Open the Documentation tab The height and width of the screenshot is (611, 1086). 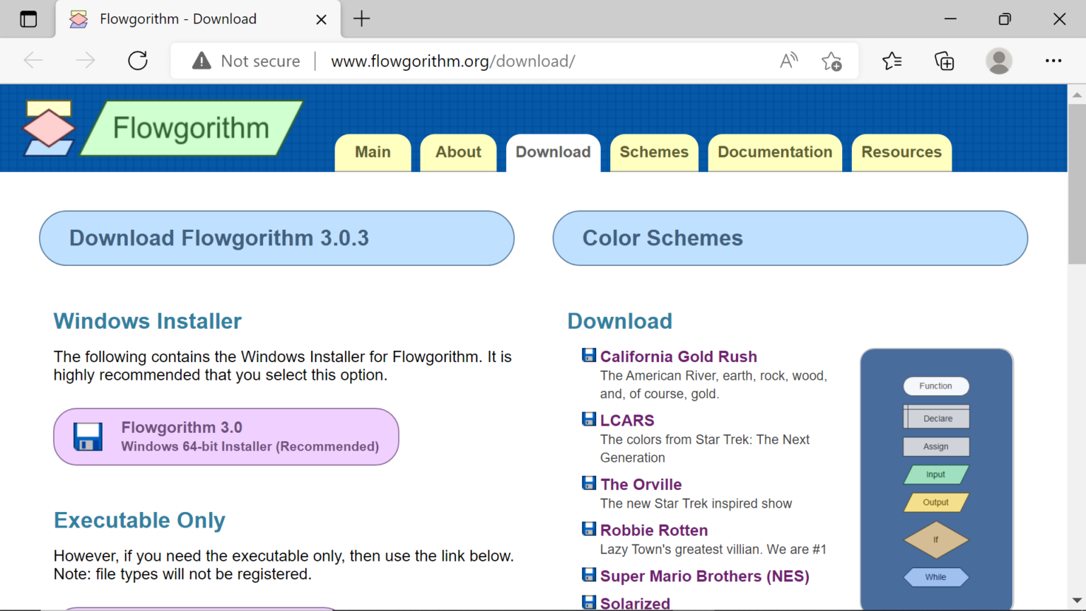tap(775, 152)
